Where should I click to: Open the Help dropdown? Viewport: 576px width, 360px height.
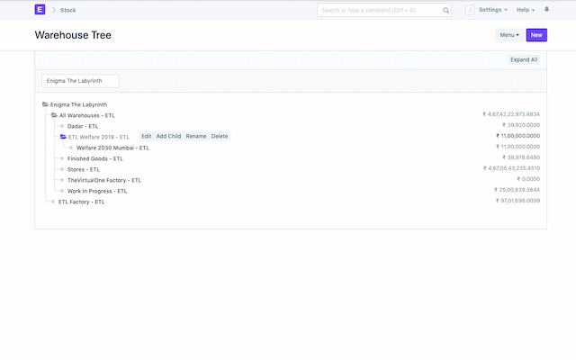(525, 10)
